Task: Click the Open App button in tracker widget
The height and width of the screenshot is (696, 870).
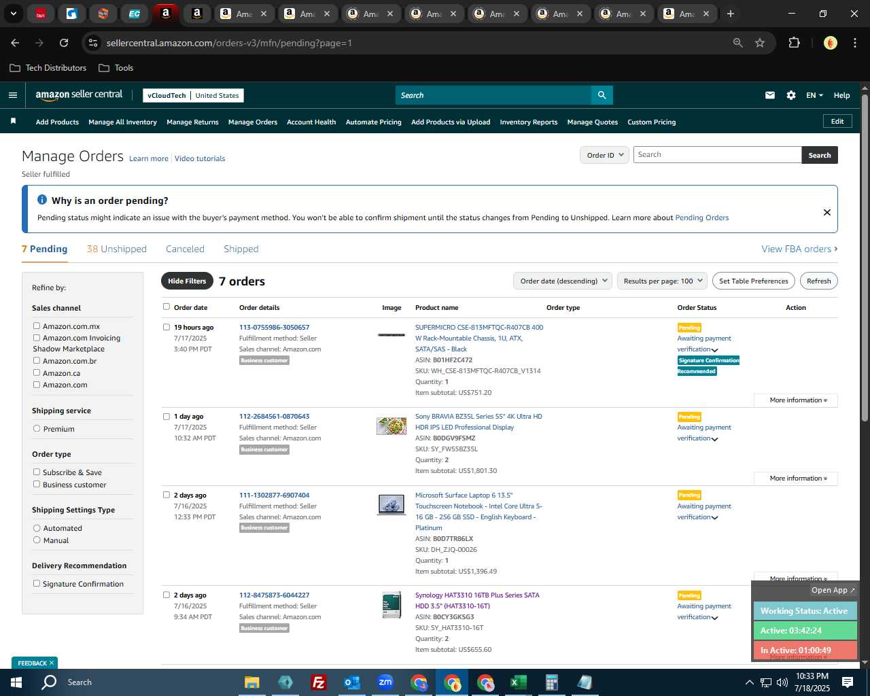Action: pyautogui.click(x=833, y=590)
